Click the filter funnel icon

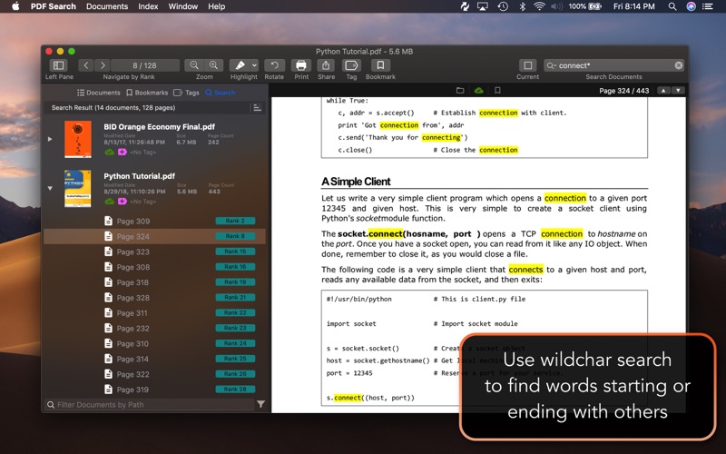(261, 404)
